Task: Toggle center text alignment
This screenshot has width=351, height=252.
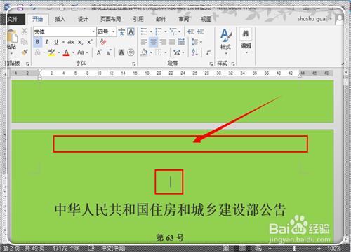Action: 153,42
